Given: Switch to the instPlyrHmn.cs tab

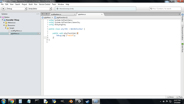Looking at the screenshot, I should click(56, 14).
